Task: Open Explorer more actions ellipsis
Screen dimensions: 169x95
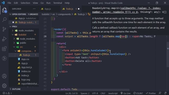Action: (x=34, y=9)
